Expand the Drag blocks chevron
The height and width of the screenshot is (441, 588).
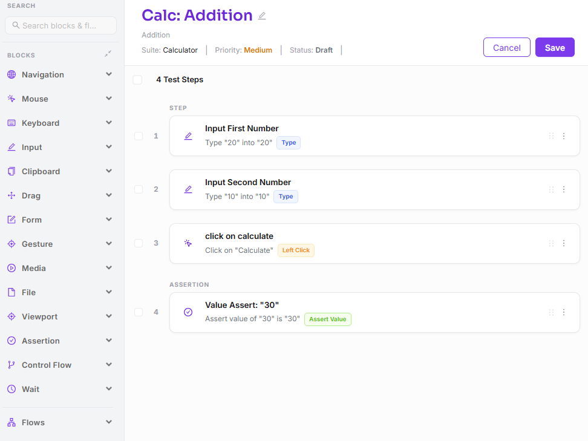coord(109,195)
